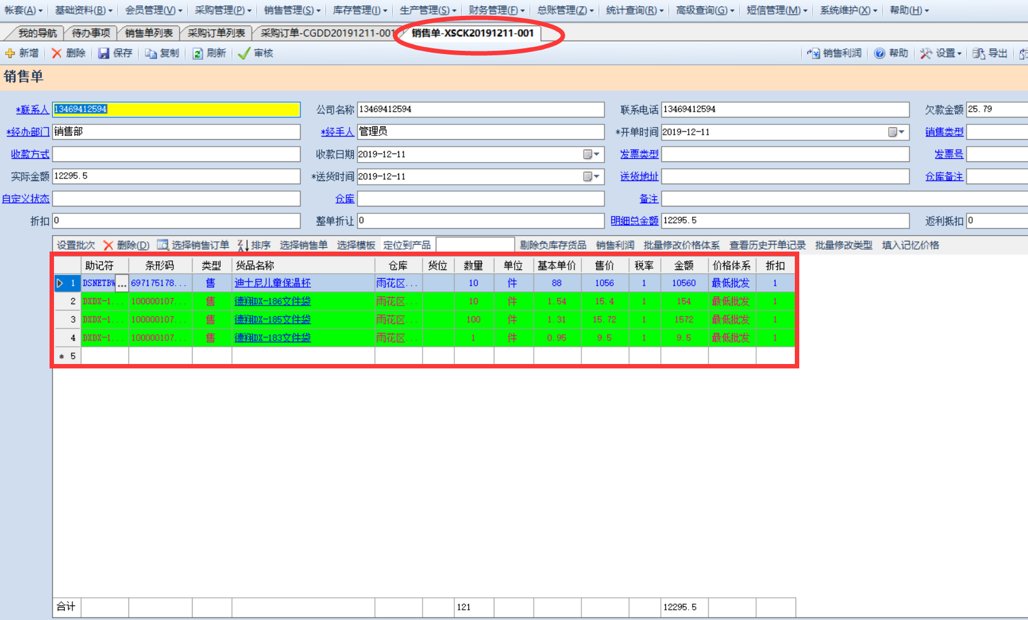
Task: Open the 收款日期 date picker dropdown
Action: (x=592, y=154)
